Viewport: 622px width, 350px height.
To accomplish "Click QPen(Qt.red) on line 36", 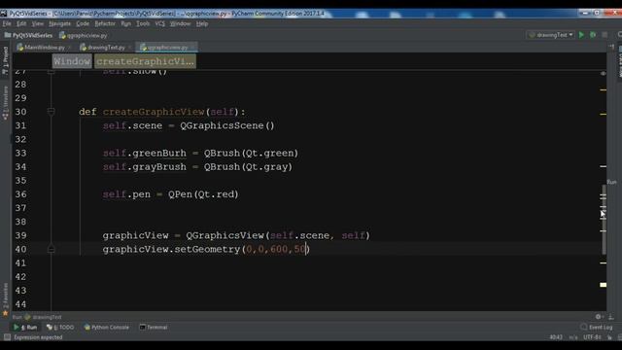I will [x=203, y=194].
